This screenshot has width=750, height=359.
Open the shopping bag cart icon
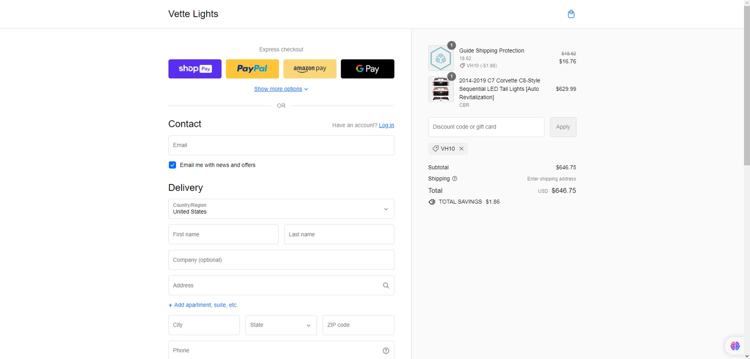(571, 14)
